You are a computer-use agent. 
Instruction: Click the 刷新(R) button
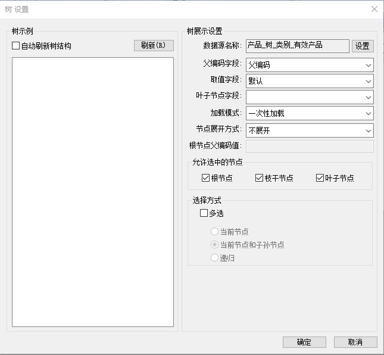pyautogui.click(x=153, y=46)
